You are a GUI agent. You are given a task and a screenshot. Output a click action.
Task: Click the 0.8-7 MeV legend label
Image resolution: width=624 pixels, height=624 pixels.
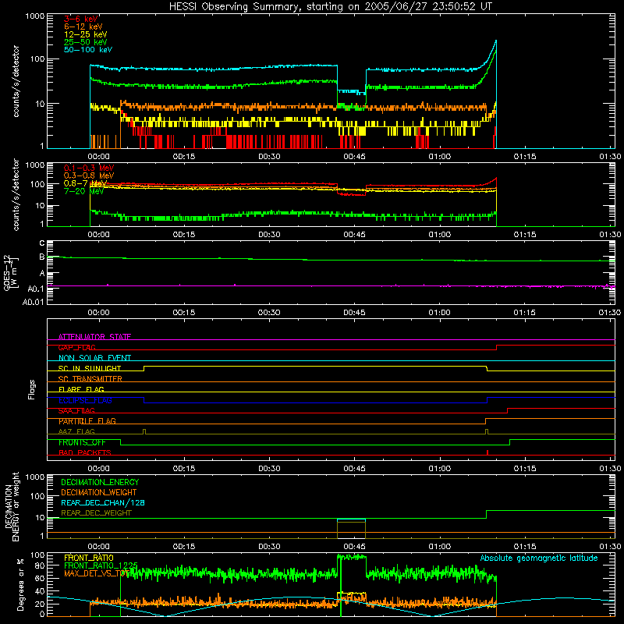tap(85, 183)
